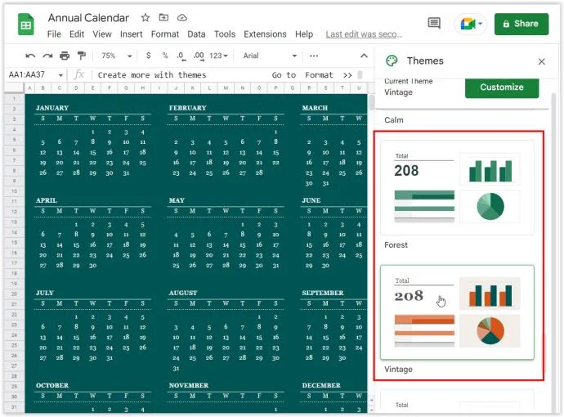This screenshot has height=417, width=564.
Task: Open the last edit history link
Action: pyautogui.click(x=364, y=34)
